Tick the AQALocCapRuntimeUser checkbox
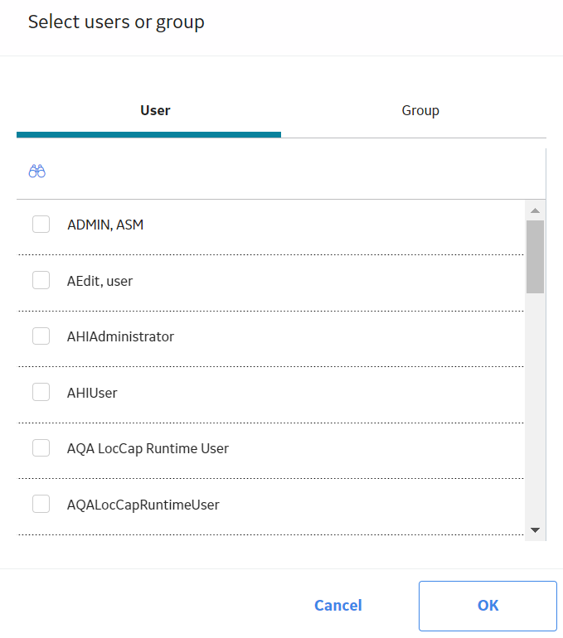Image resolution: width=563 pixels, height=638 pixels. (41, 504)
